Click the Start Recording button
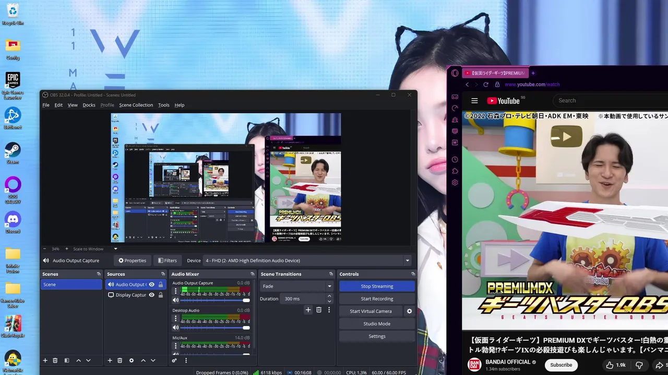This screenshot has height=375, width=668. 377,298
